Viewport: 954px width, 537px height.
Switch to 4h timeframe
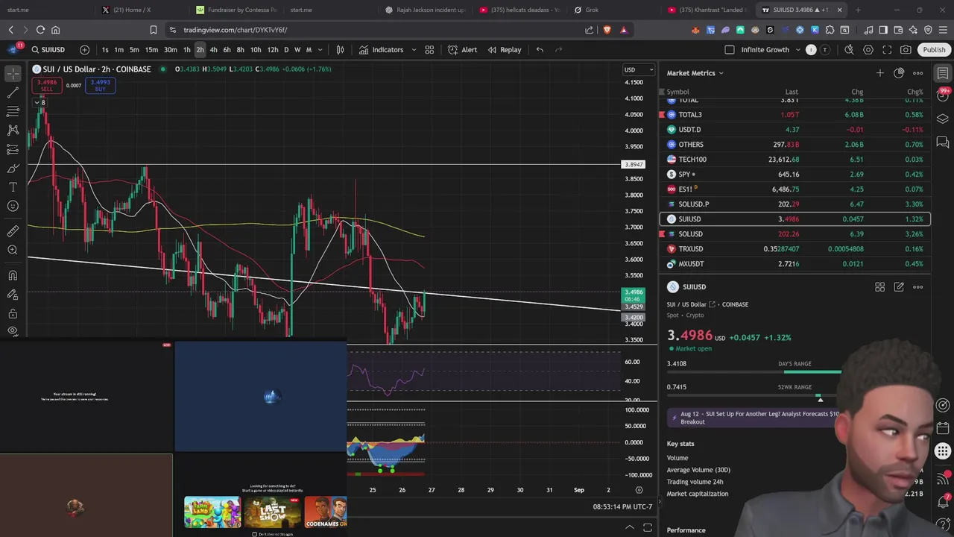click(x=213, y=50)
